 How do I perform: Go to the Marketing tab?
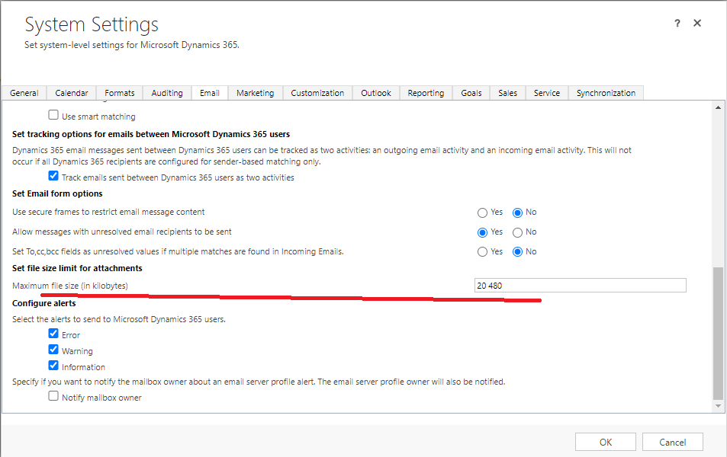click(255, 93)
